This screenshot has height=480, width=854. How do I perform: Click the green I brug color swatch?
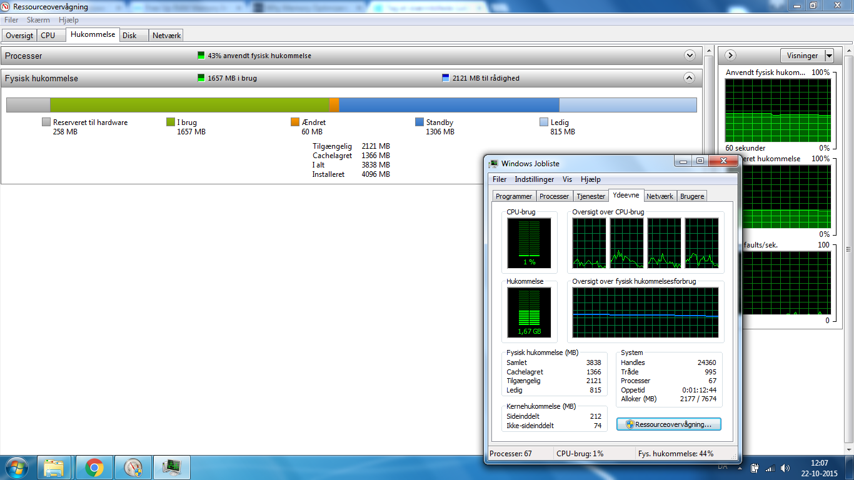[169, 122]
